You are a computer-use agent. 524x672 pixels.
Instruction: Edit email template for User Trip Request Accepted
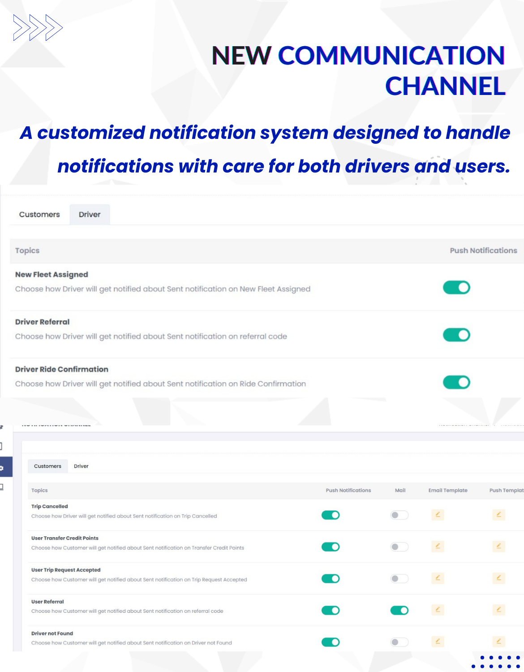tap(438, 578)
